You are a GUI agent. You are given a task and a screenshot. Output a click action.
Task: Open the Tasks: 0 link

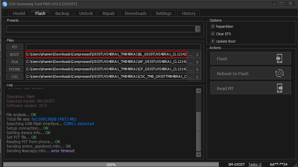pos(255,164)
